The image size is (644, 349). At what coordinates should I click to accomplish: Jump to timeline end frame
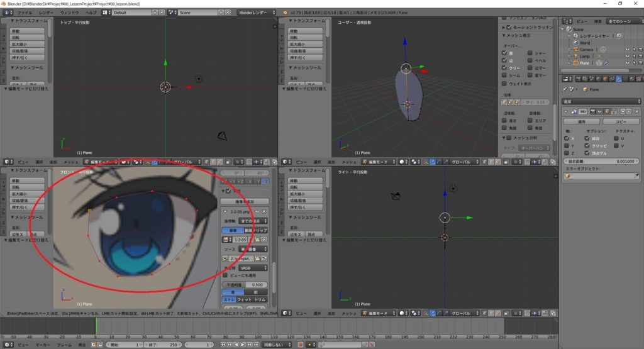pos(257,345)
